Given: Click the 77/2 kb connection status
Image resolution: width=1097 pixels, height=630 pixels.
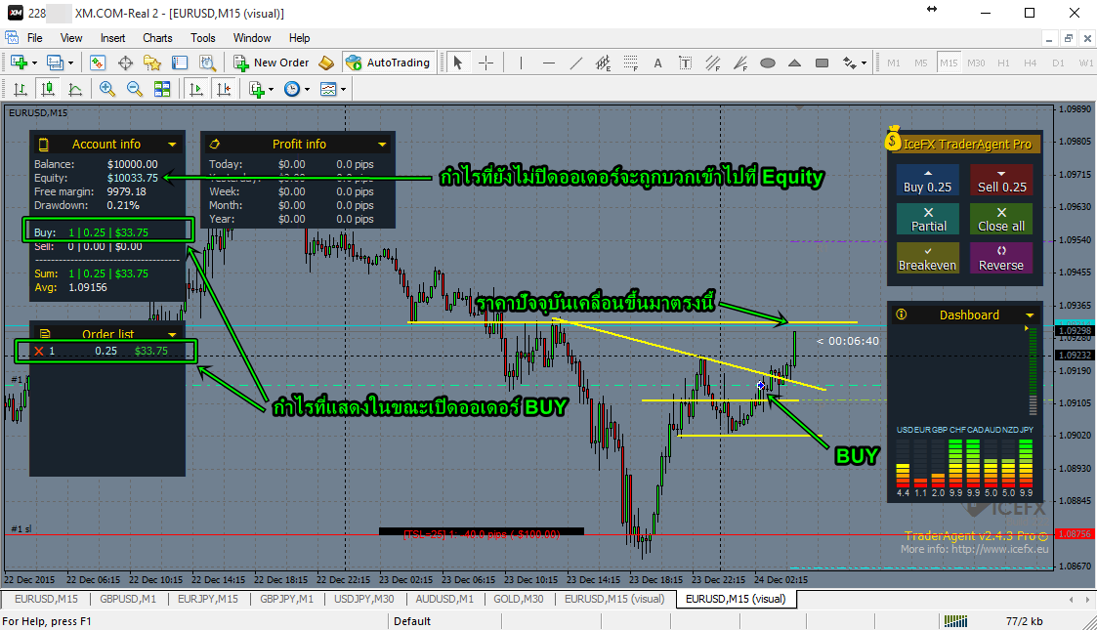Looking at the screenshot, I should point(1025,621).
